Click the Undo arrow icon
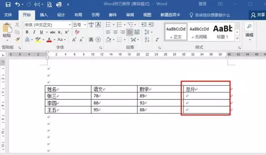Screen dimensions: 266x155 tap(17, 4)
